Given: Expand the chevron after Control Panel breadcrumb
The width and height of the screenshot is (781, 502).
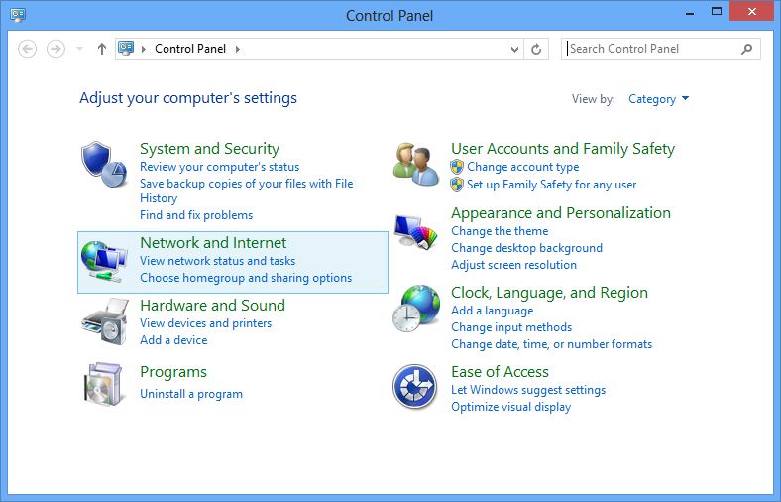Looking at the screenshot, I should click(238, 49).
